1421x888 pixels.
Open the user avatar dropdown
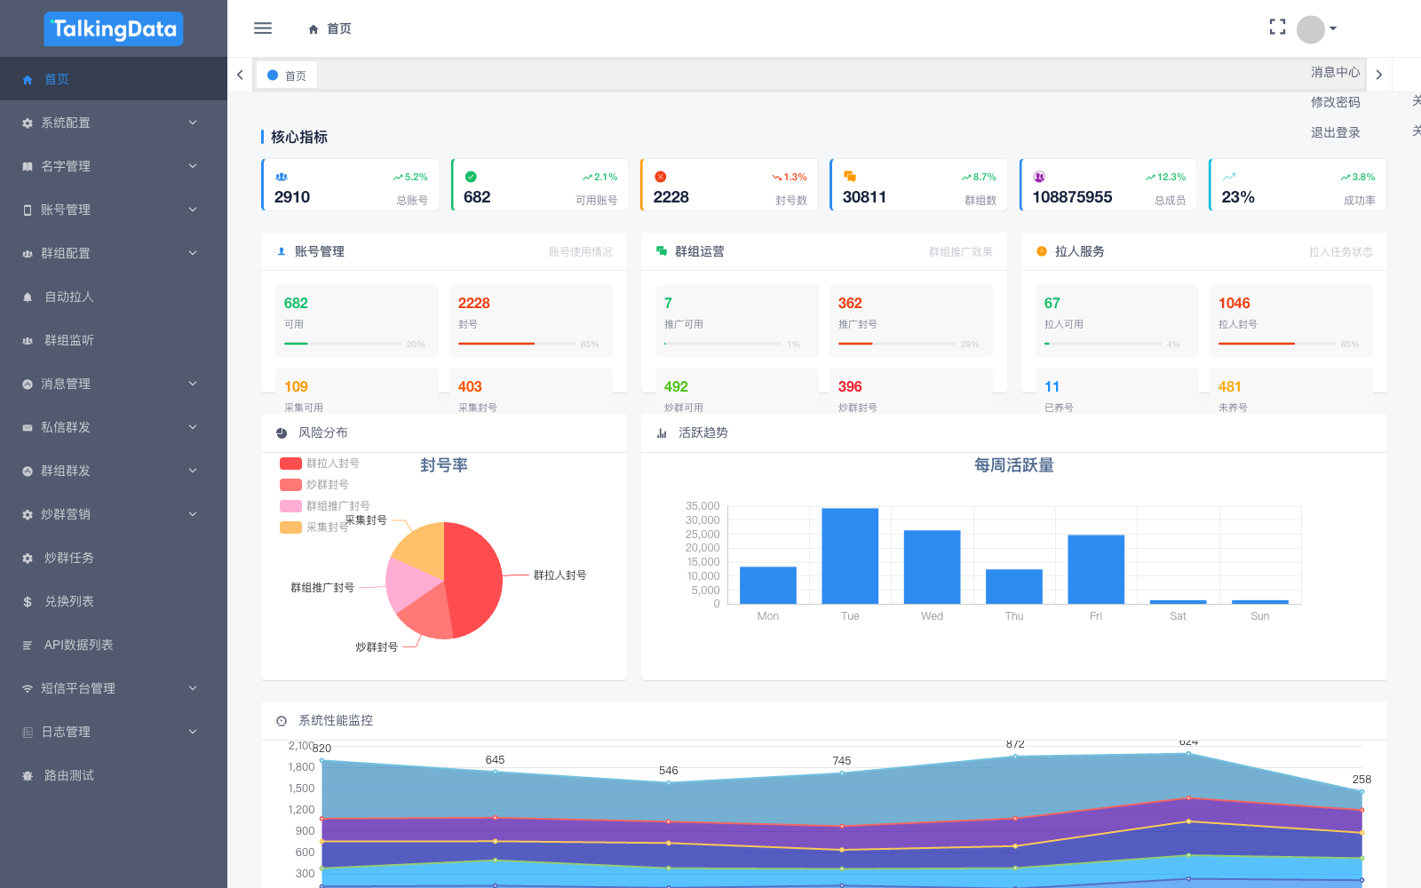click(x=1316, y=29)
